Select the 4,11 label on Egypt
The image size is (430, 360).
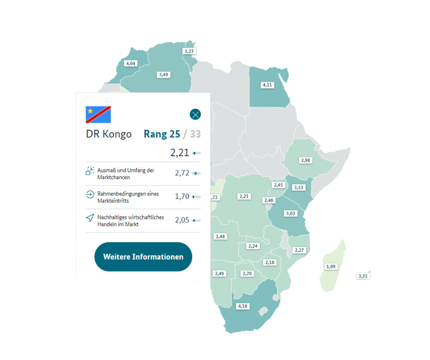pyautogui.click(x=268, y=85)
